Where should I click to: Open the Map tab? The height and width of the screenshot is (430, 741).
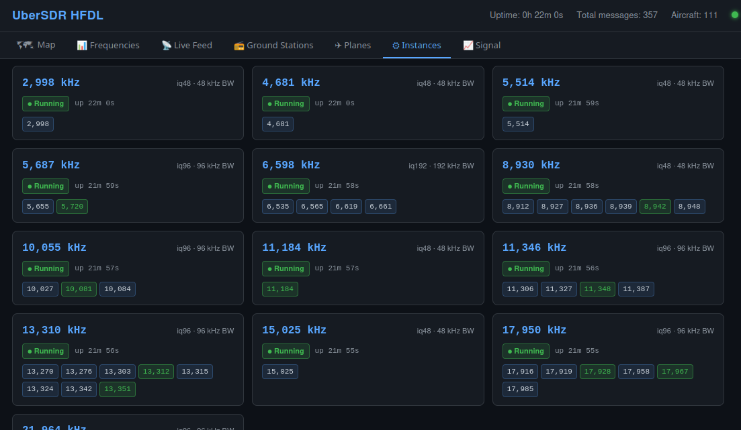pos(36,45)
